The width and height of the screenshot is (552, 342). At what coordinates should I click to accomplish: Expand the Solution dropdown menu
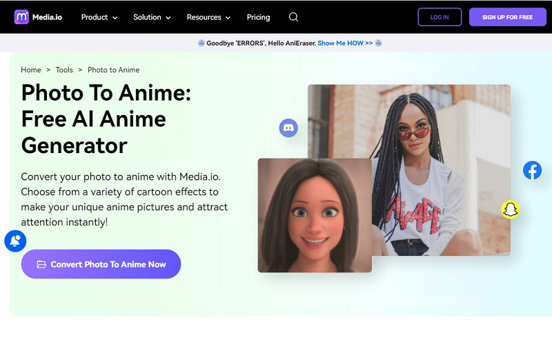152,17
